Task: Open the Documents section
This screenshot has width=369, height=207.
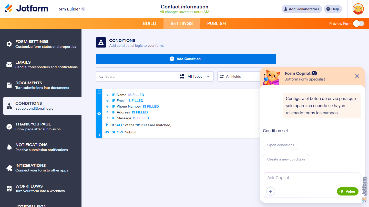Action: click(x=9, y=85)
